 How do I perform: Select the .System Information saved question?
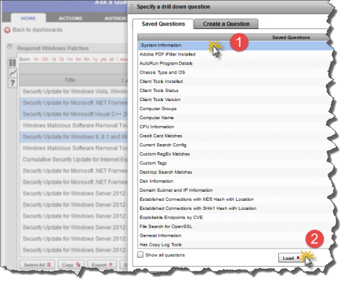pos(235,46)
